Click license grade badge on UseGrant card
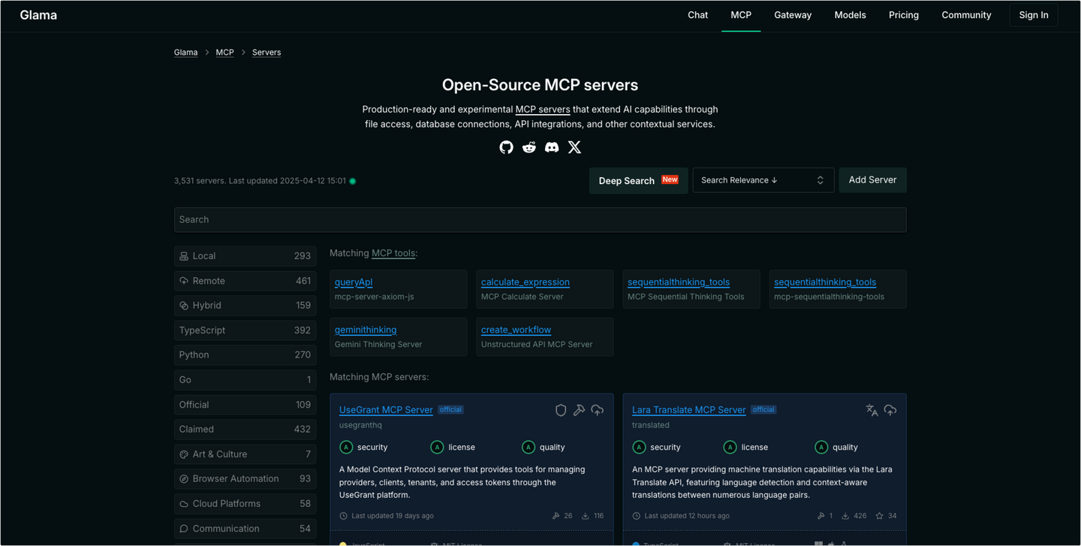1081x546 pixels. [437, 447]
